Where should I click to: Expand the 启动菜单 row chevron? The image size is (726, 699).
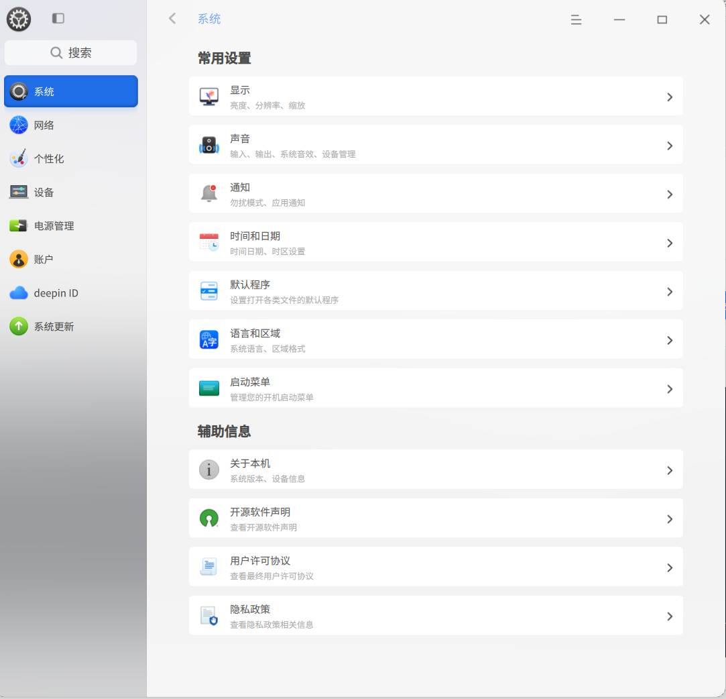pos(670,388)
